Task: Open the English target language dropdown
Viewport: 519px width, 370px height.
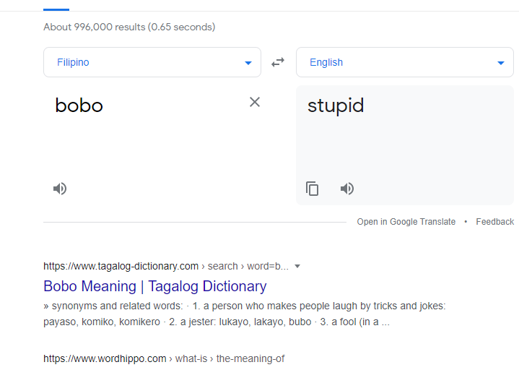Action: [405, 62]
